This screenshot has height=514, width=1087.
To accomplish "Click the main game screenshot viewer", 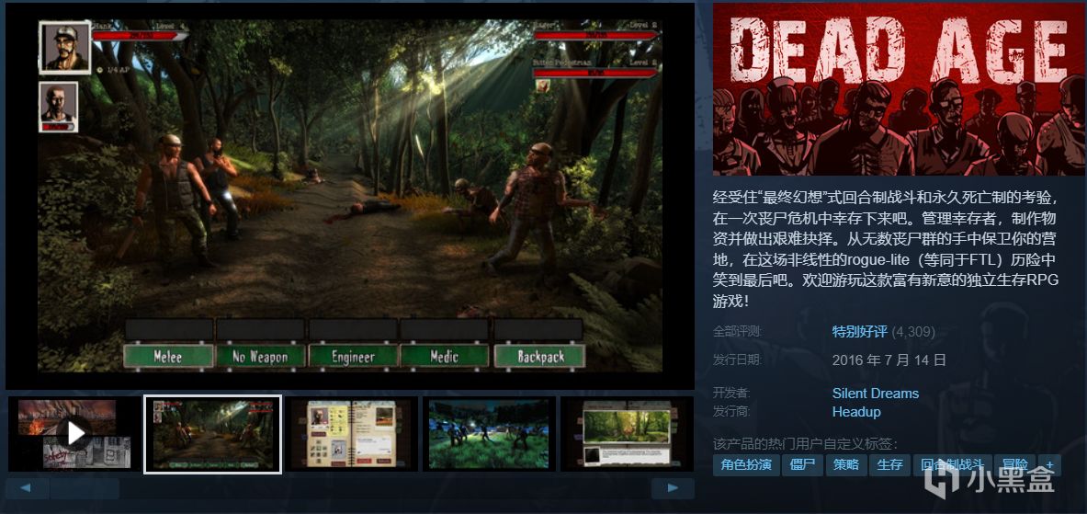I will pyautogui.click(x=350, y=196).
